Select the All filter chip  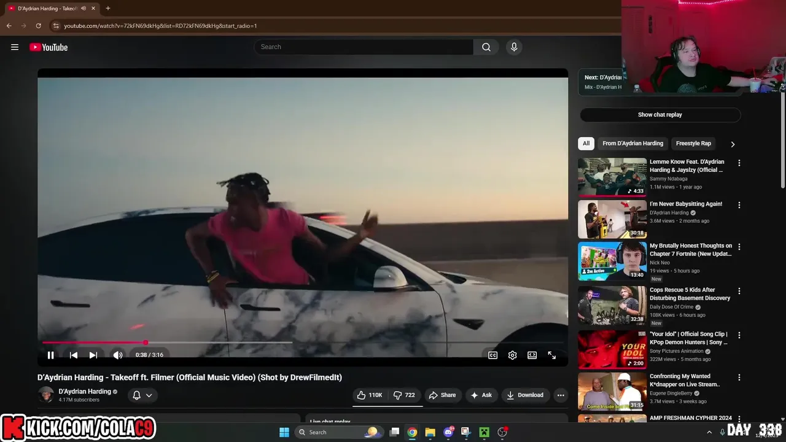point(586,144)
